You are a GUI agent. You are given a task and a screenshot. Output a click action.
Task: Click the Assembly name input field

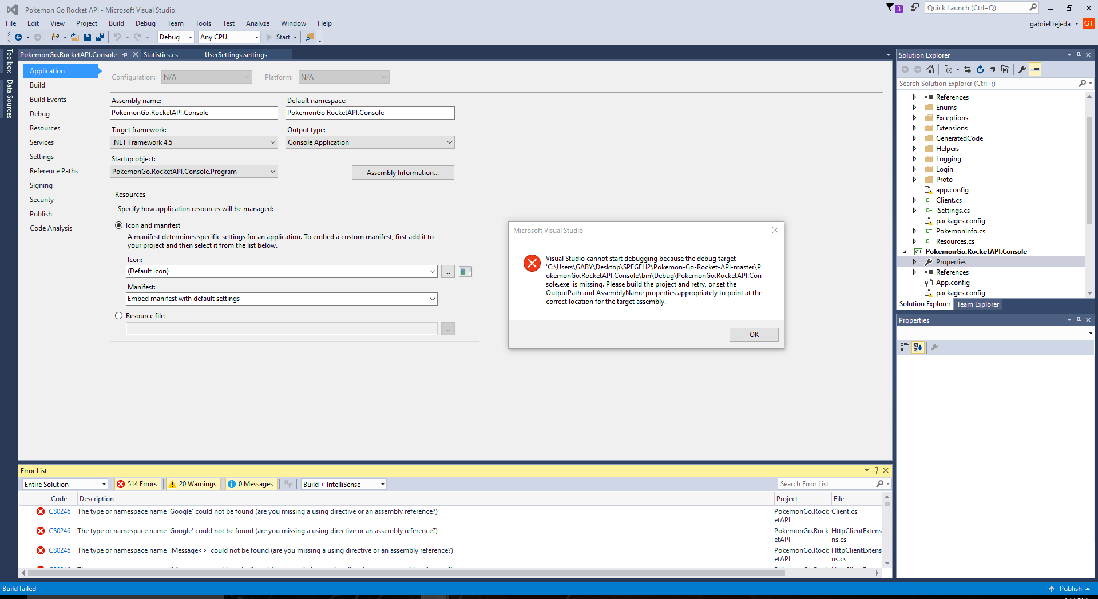[194, 113]
